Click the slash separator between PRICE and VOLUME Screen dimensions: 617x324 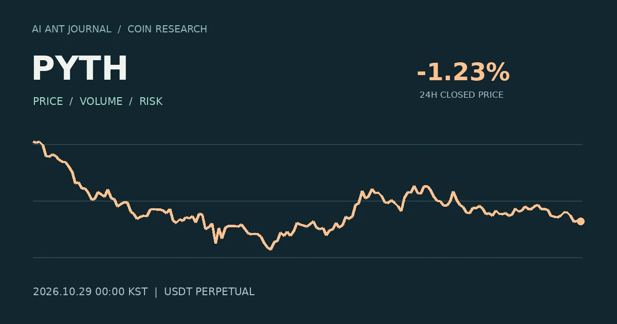click(x=71, y=101)
